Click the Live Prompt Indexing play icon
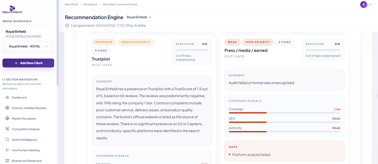This screenshot has width=378, height=164. [7, 150]
